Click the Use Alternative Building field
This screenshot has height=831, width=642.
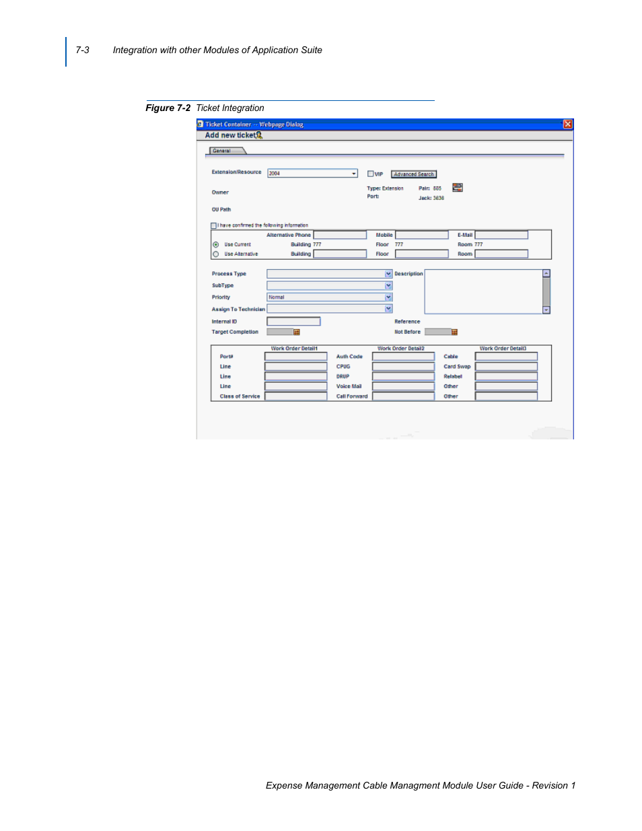pyautogui.click(x=340, y=254)
